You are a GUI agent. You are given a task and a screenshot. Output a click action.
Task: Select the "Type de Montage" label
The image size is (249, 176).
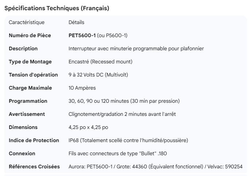point(30,62)
